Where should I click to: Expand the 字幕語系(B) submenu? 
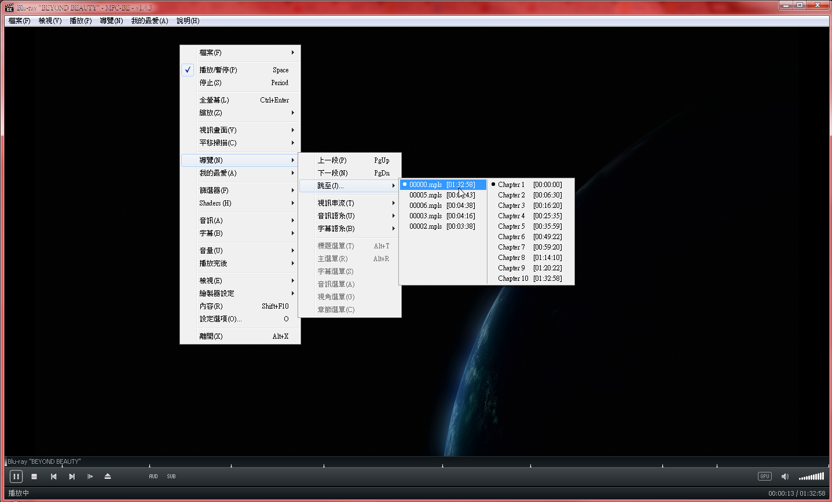coord(350,229)
